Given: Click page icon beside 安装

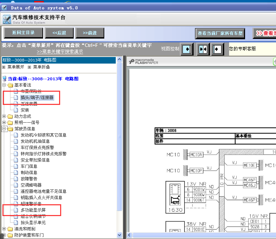Looking at the screenshot, I should click(16, 110).
